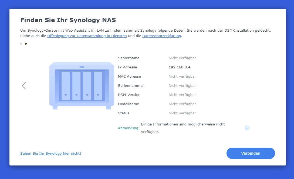Click the NAS front panel in the device preview
Viewport: 294px width, 179px height.
[82, 84]
